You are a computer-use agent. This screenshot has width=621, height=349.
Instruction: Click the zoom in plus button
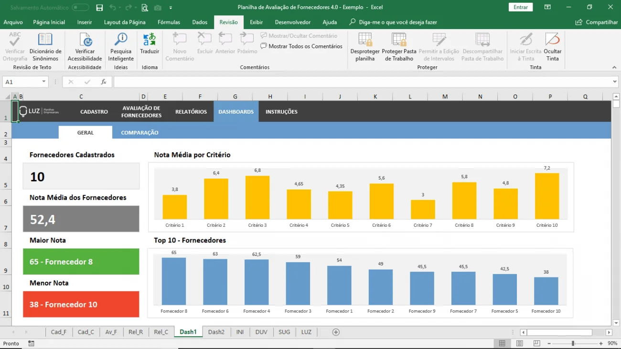(601, 343)
